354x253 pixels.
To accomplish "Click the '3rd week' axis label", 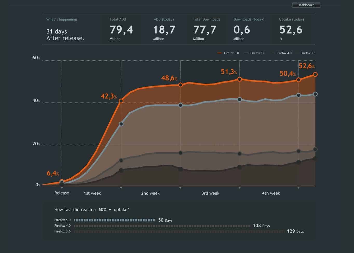I will pyautogui.click(x=210, y=193).
